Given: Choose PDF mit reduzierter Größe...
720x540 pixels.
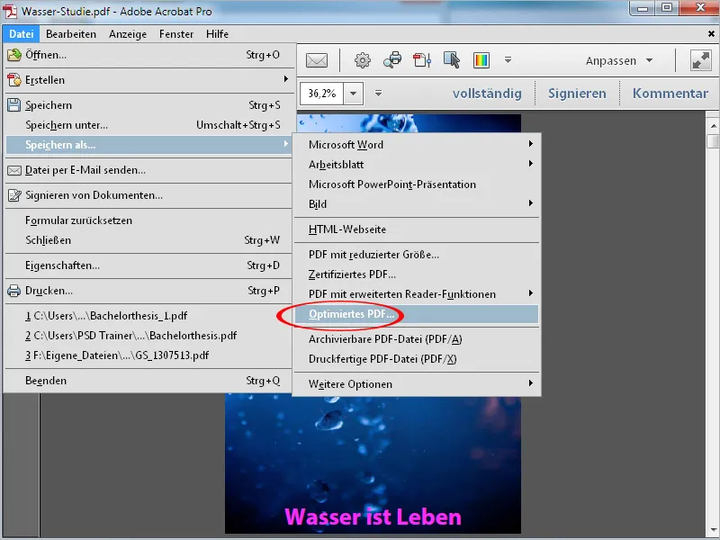Looking at the screenshot, I should pos(417,255).
